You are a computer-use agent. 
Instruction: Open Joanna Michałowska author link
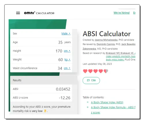(x=106, y=40)
